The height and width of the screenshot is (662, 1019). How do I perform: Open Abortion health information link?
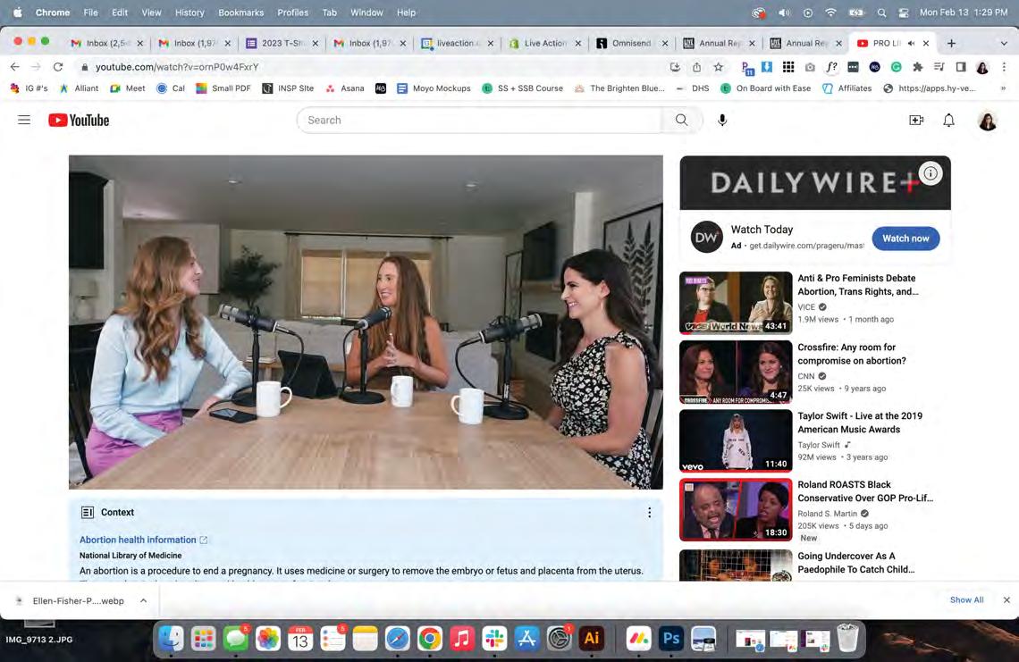(138, 540)
